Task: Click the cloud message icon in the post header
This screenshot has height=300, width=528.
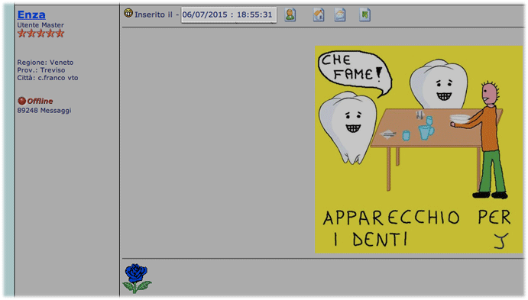Action: coord(340,15)
